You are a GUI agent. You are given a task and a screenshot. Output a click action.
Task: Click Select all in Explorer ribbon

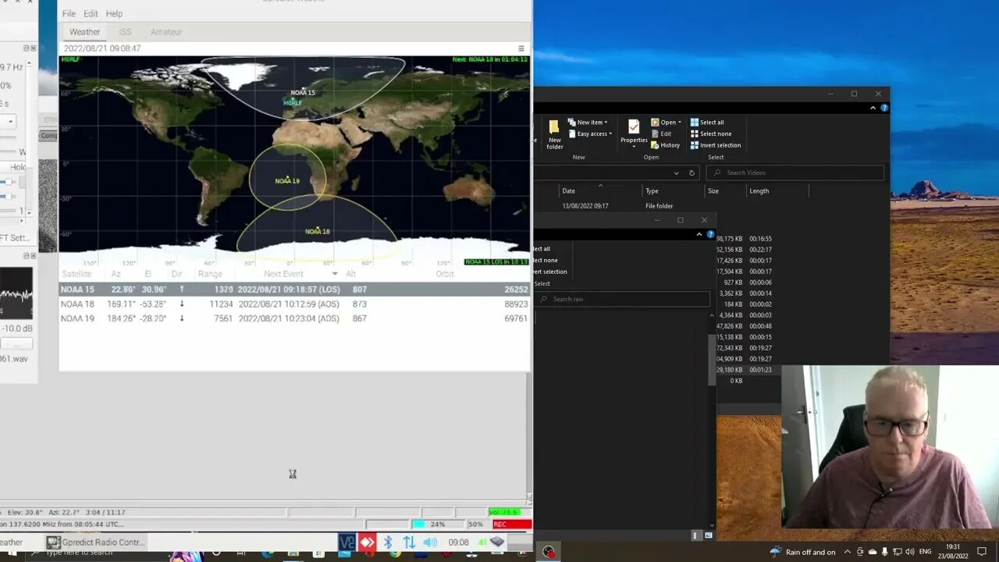point(707,123)
